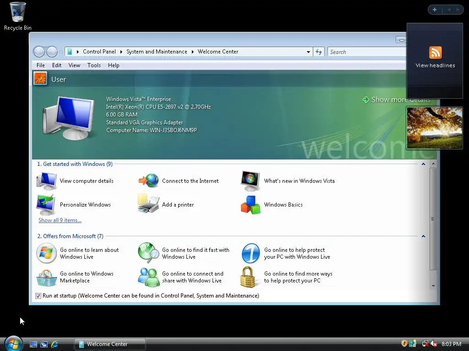Image resolution: width=469 pixels, height=351 pixels.
Task: Open the Tools menu
Action: pyautogui.click(x=94, y=65)
